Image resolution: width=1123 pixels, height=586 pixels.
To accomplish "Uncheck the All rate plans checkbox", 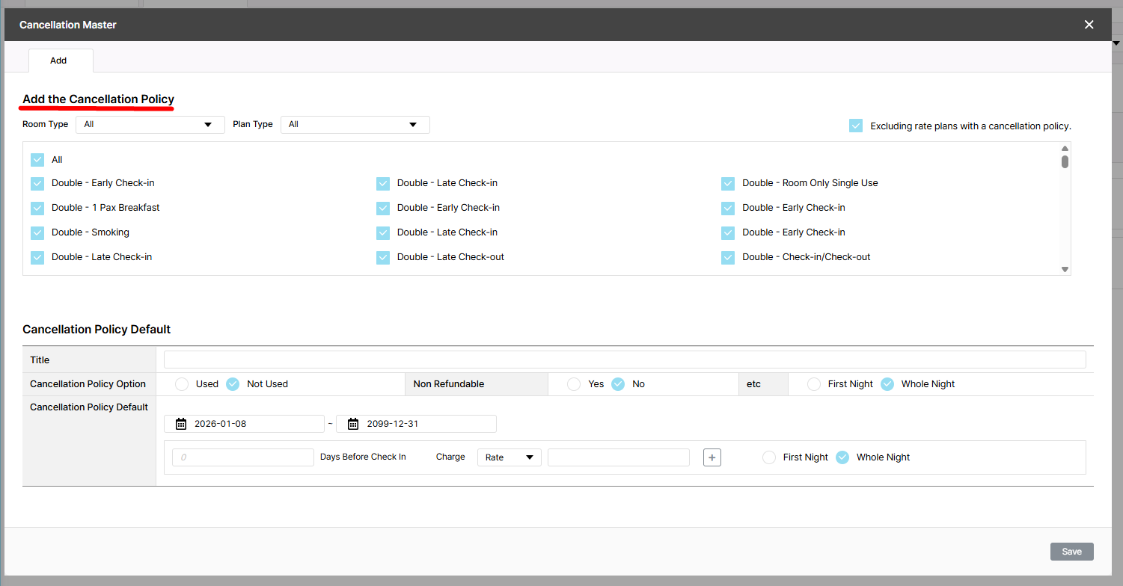I will point(37,160).
